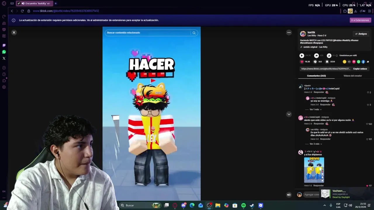Click the search magnifier in the video search box
The image size is (374, 210).
point(194,33)
